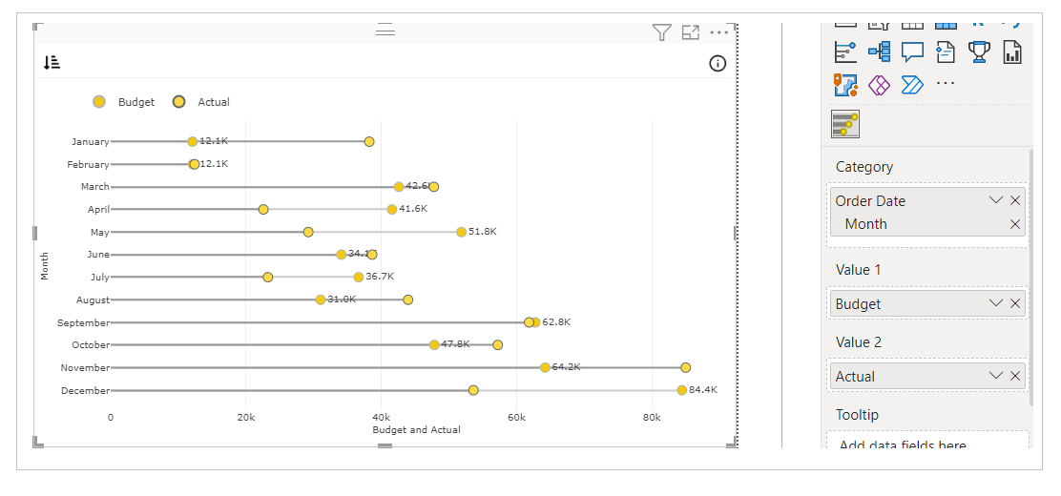The width and height of the screenshot is (1061, 496).
Task: Select the dumbbell chart custom visual
Action: [x=845, y=124]
